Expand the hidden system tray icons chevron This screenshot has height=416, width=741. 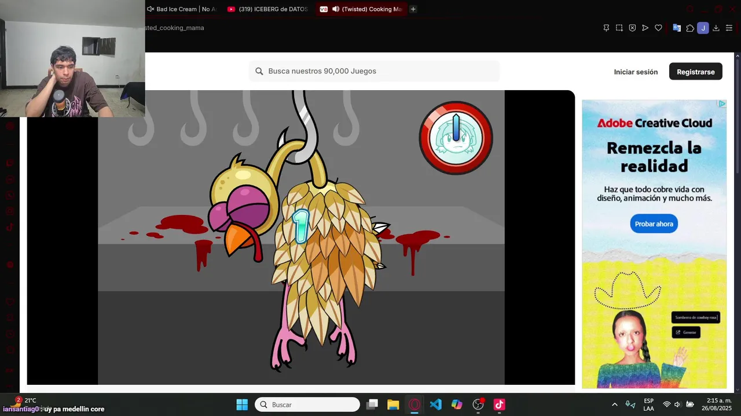tap(615, 404)
